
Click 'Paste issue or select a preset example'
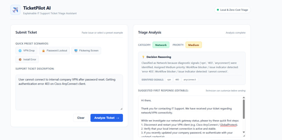102,33
